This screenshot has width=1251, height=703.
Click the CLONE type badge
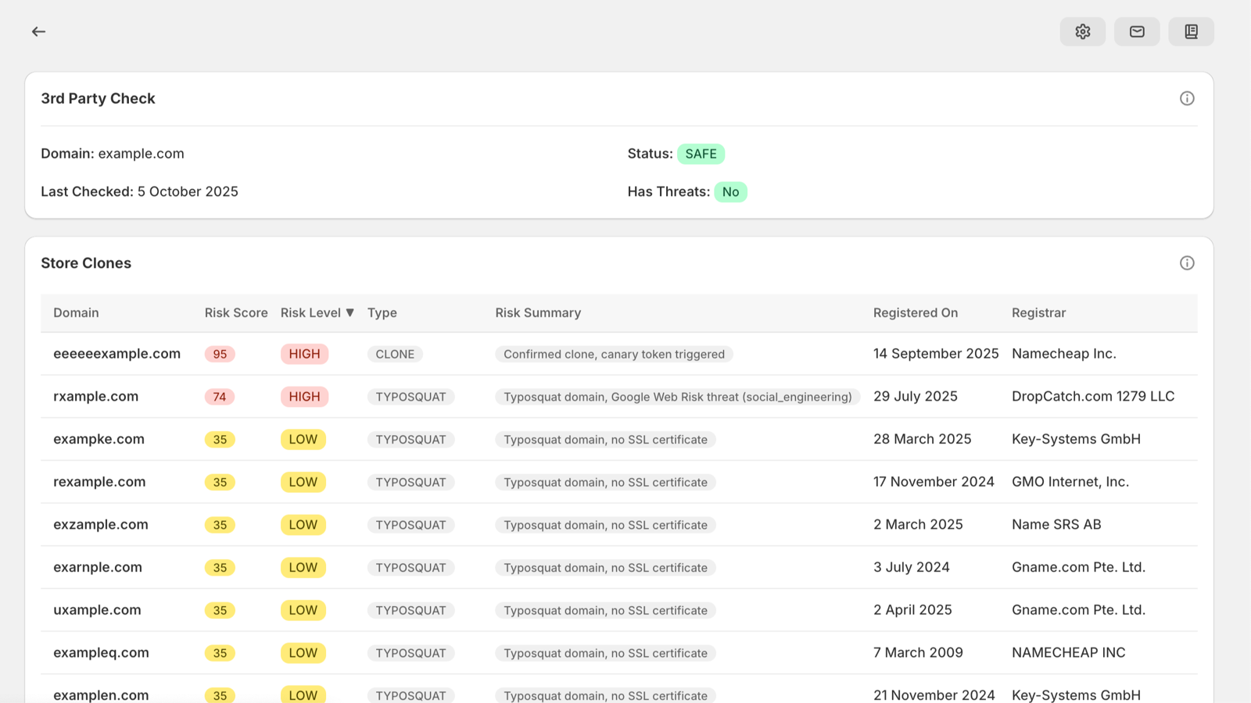coord(395,354)
